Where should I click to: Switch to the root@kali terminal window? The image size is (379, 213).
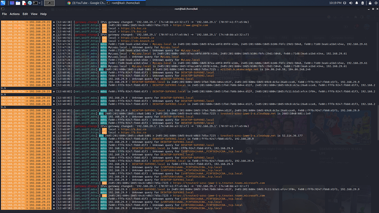pyautogui.click(x=126, y=3)
